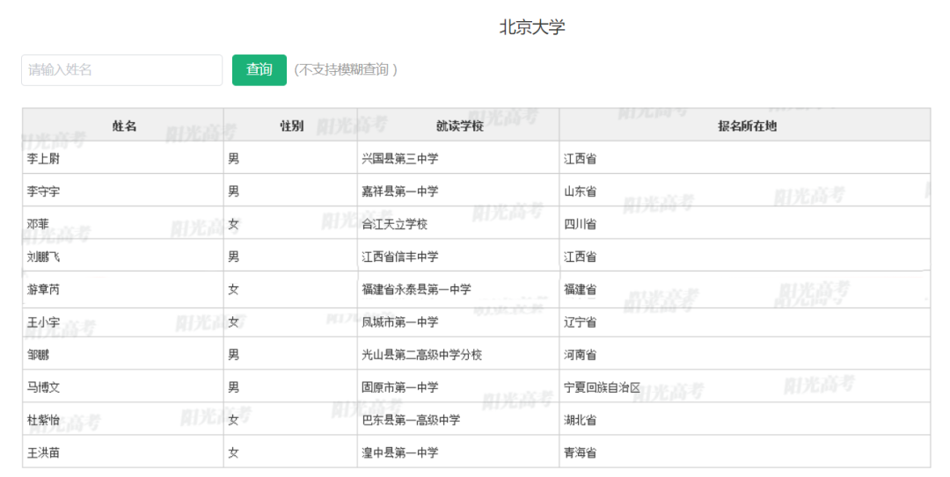
Task: Click the 请输入姓名 name input field
Action: click(121, 70)
